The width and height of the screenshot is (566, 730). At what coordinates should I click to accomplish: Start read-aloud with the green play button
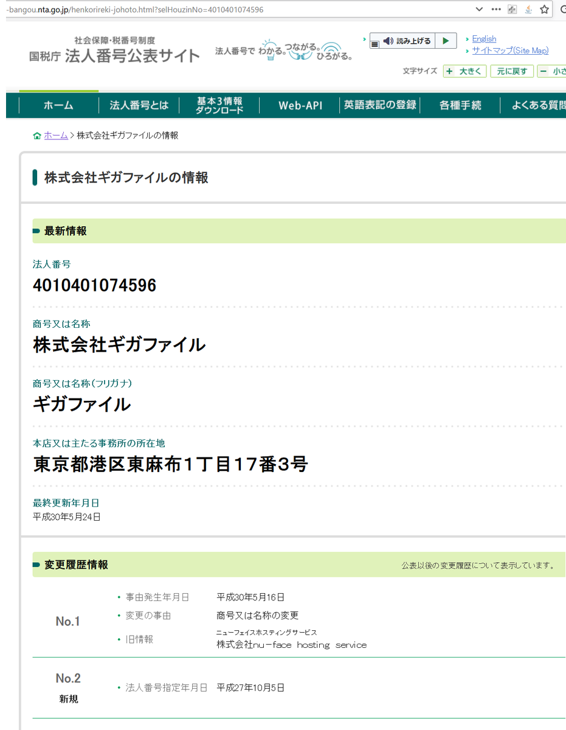pyautogui.click(x=446, y=41)
